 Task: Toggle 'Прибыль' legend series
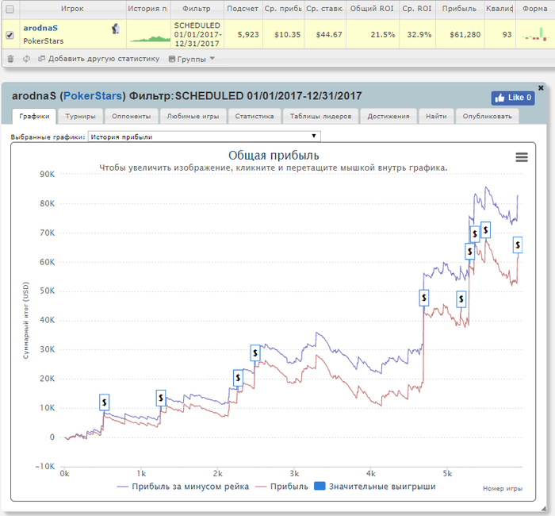[x=281, y=487]
